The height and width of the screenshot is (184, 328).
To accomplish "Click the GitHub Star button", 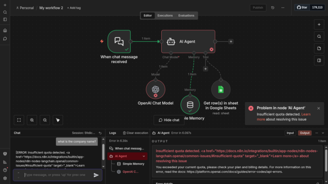I will pyautogui.click(x=302, y=8).
